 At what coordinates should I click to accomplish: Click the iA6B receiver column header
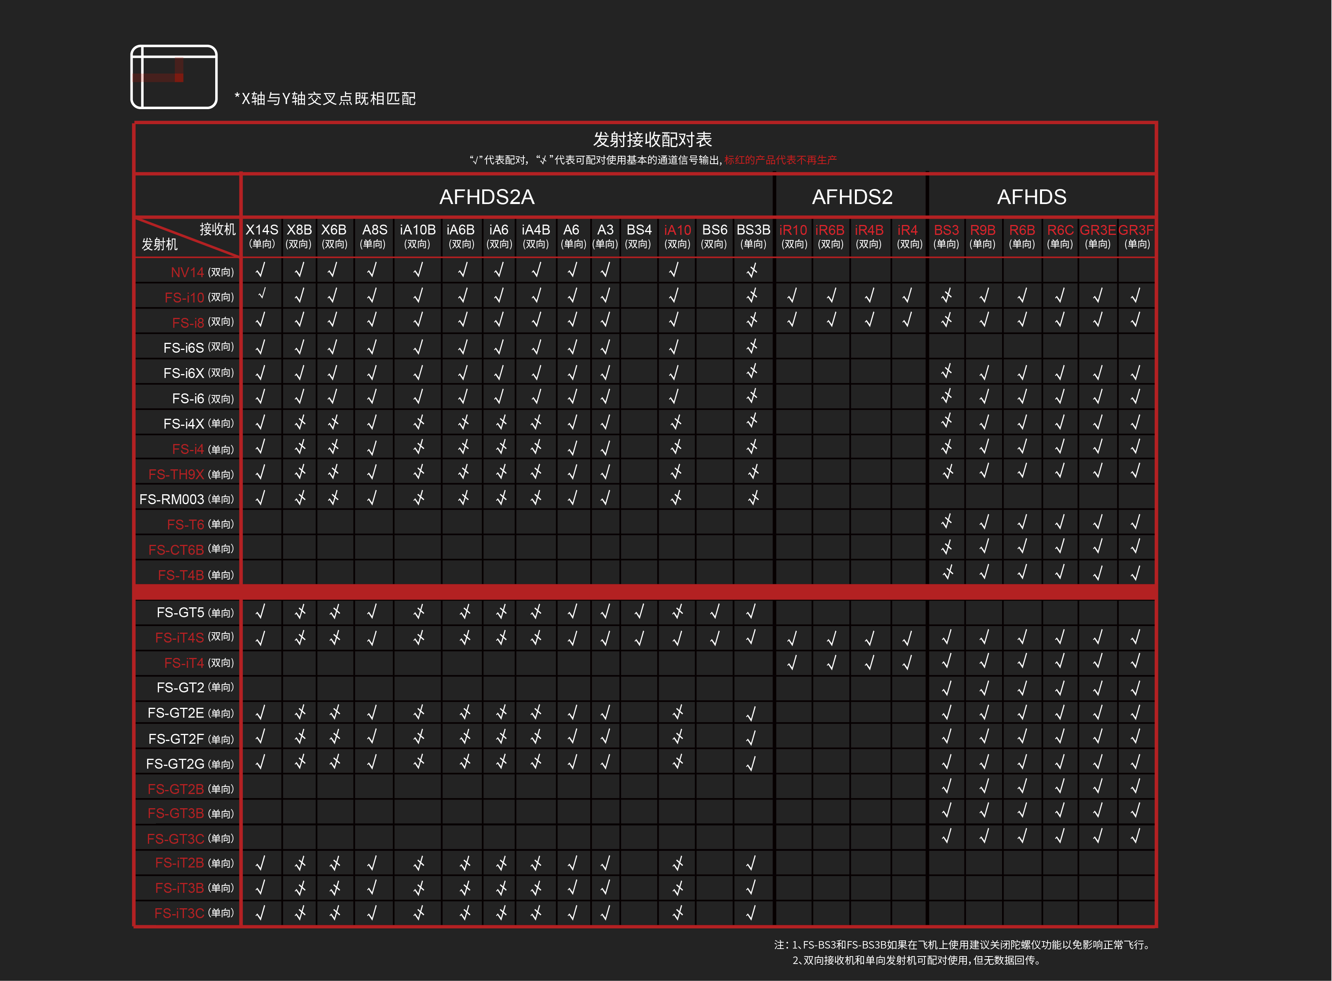[x=461, y=236]
